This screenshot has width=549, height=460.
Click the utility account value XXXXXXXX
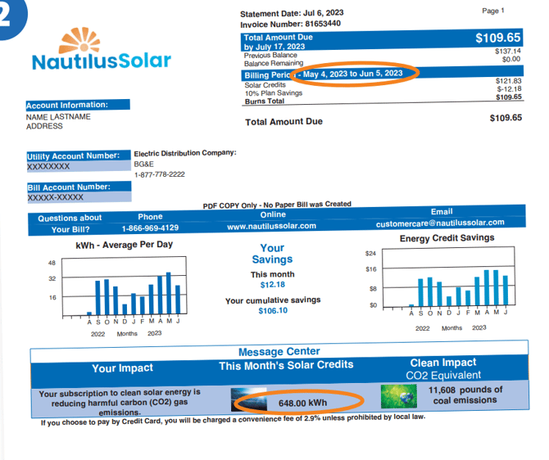pyautogui.click(x=48, y=166)
